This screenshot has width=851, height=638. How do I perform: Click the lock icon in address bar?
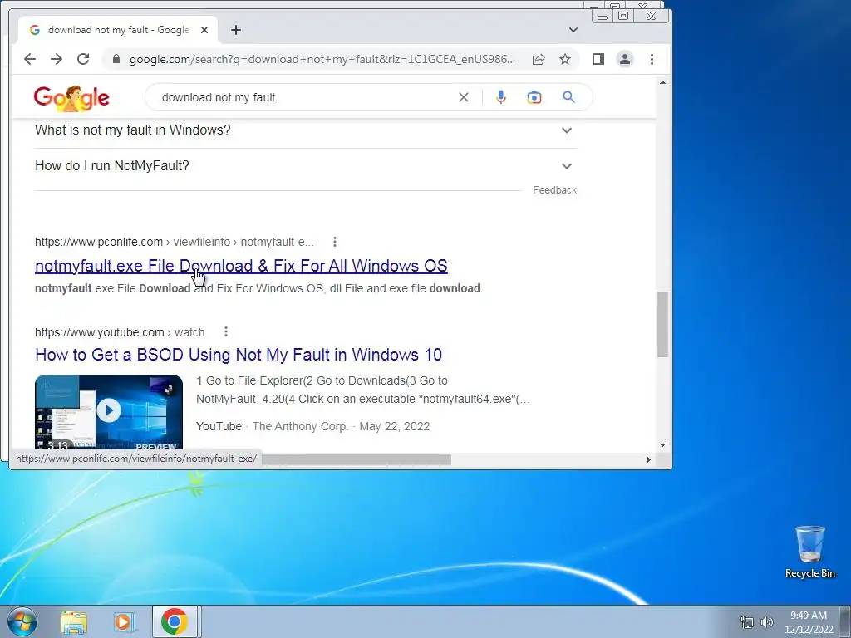point(116,59)
